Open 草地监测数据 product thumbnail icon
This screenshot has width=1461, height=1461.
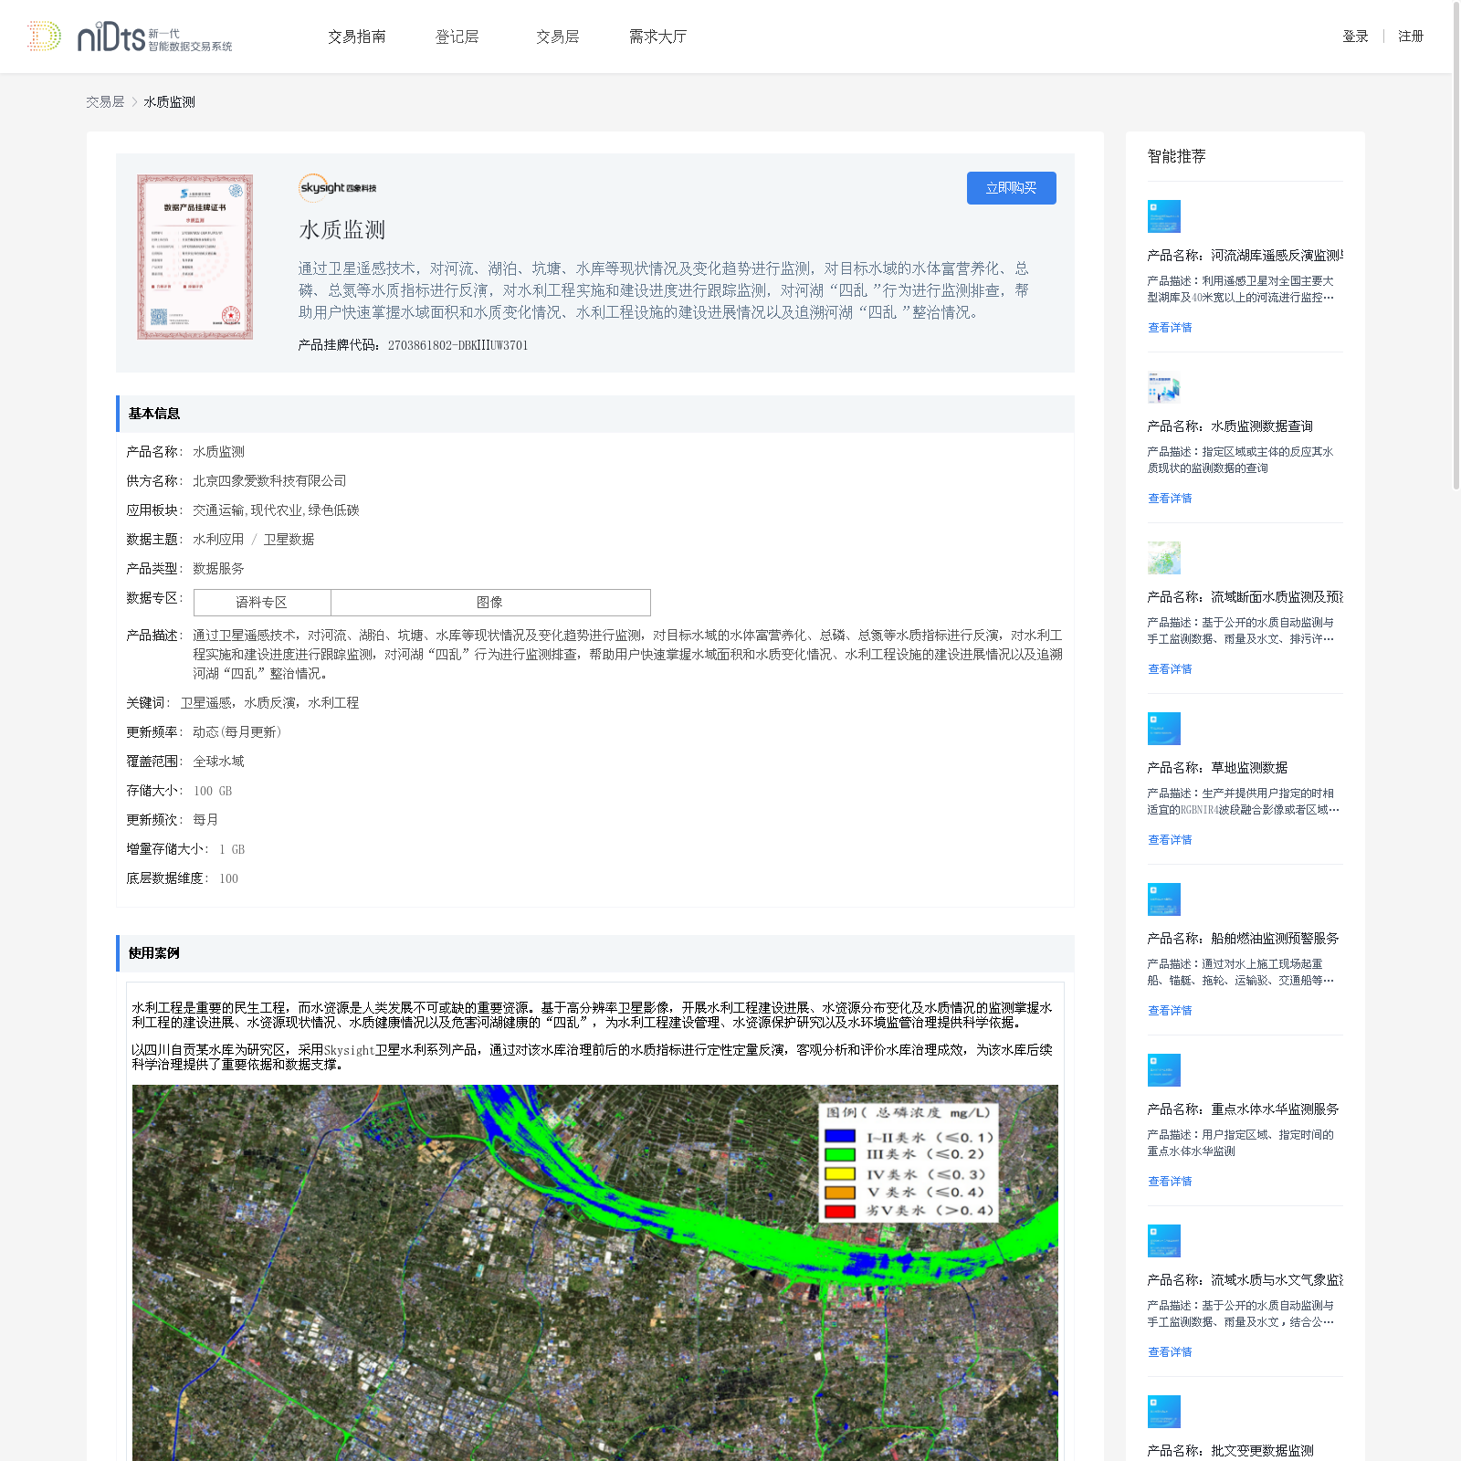click(x=1163, y=729)
